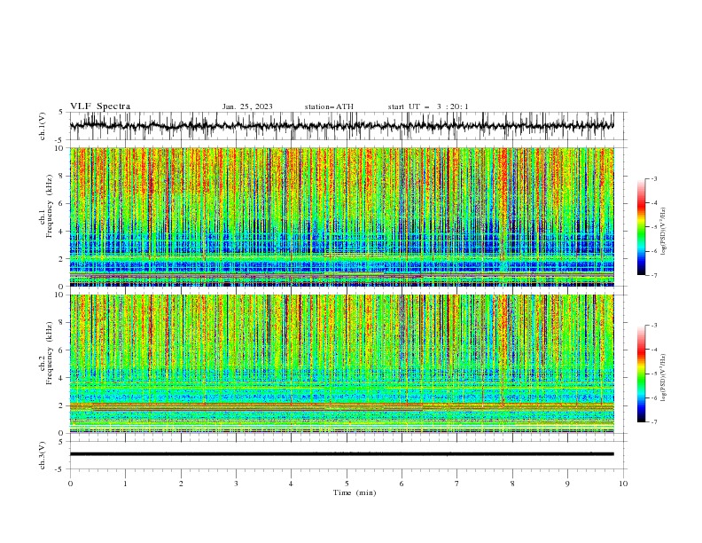Screen dimensions: 702x543
Task: Click the -7 label on the lower color bar
Action: [654, 422]
